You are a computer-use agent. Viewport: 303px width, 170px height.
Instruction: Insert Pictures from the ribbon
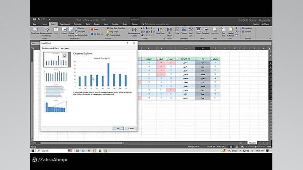pyautogui.click(x=64, y=31)
